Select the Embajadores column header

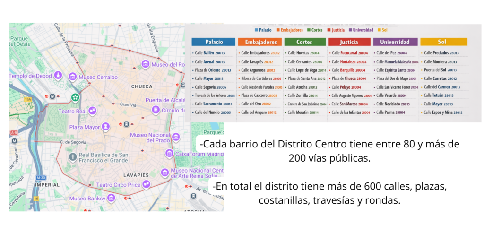[x=259, y=42]
